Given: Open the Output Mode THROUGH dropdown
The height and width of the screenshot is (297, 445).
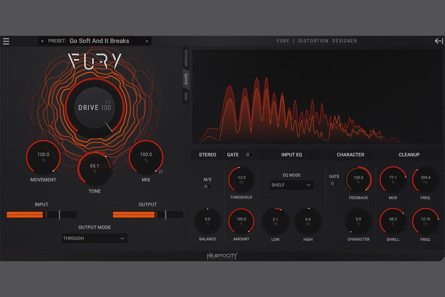Looking at the screenshot, I should click(95, 238).
